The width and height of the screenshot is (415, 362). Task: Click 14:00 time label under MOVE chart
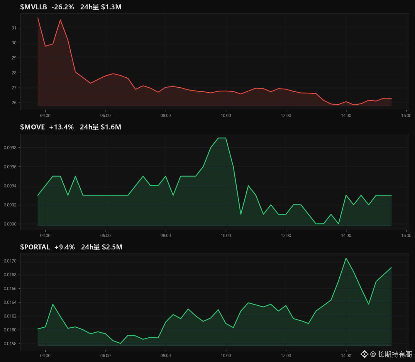[346, 235]
